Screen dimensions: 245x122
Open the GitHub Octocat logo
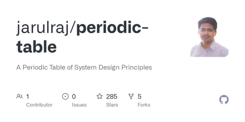pyautogui.click(x=224, y=100)
